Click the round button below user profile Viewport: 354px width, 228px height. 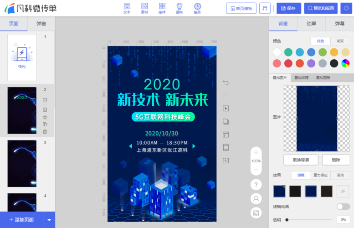tap(256, 213)
